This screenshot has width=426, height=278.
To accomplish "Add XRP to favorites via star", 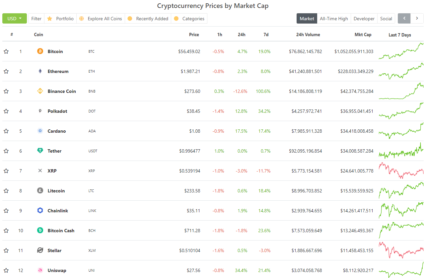I will pyautogui.click(x=6, y=171).
